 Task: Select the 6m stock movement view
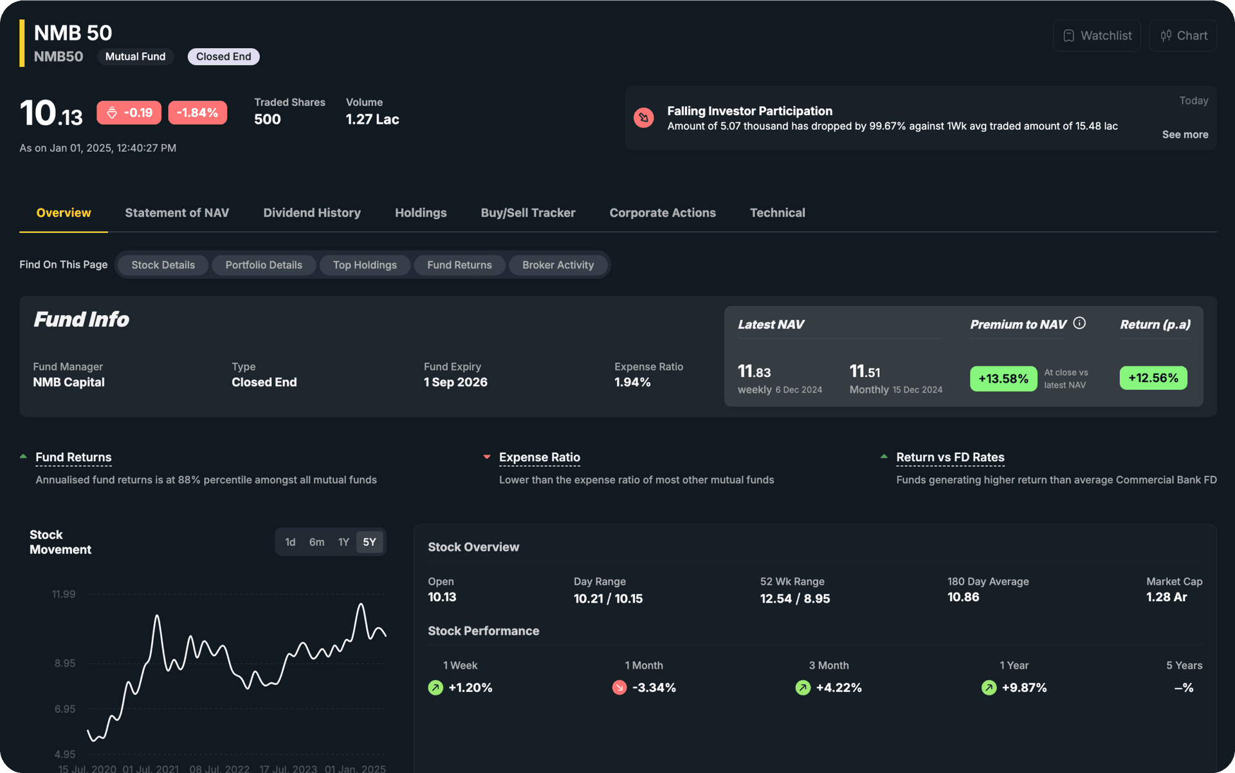click(316, 541)
